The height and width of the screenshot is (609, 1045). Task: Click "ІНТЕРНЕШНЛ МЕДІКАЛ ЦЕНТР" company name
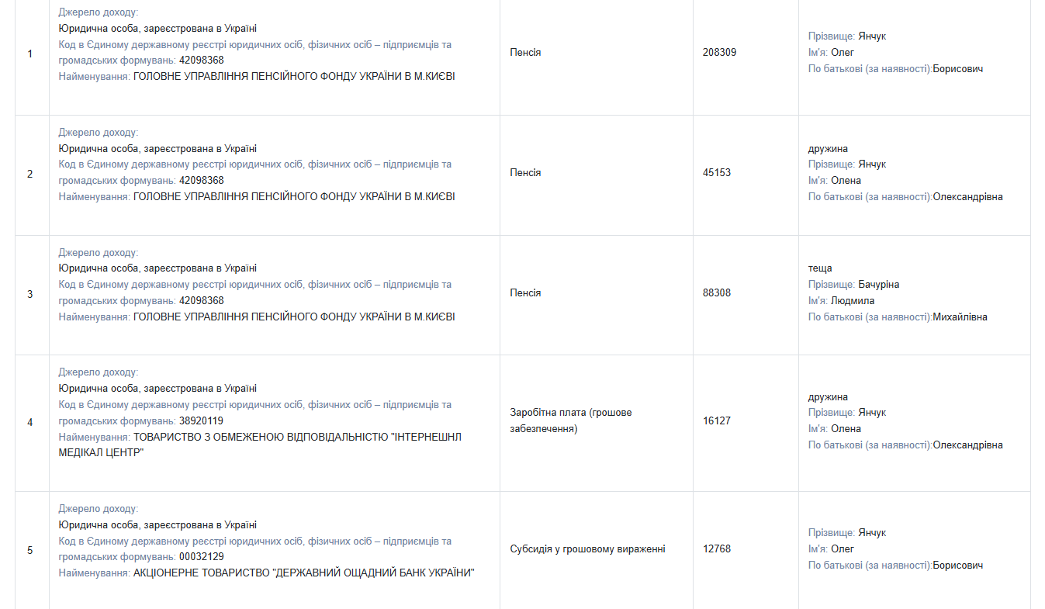coord(260,445)
